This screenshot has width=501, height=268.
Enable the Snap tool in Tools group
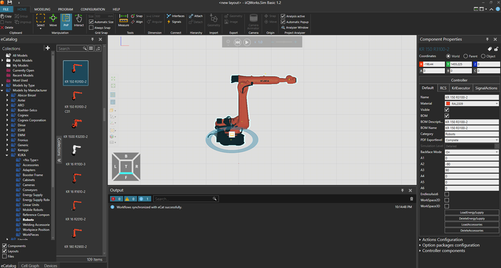coord(137,16)
